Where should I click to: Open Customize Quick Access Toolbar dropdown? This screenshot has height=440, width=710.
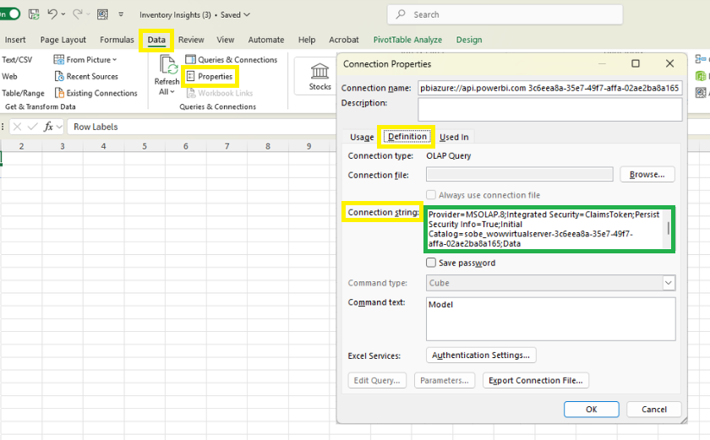coord(121,14)
